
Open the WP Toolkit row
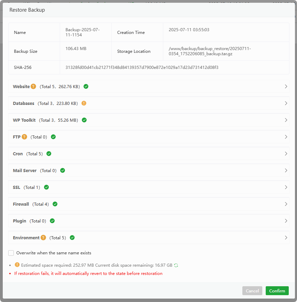[x=286, y=120]
